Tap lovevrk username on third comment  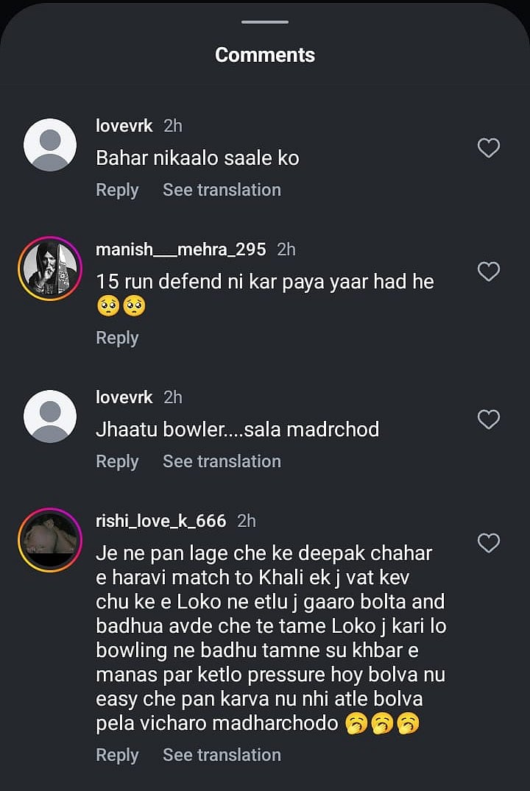click(124, 397)
